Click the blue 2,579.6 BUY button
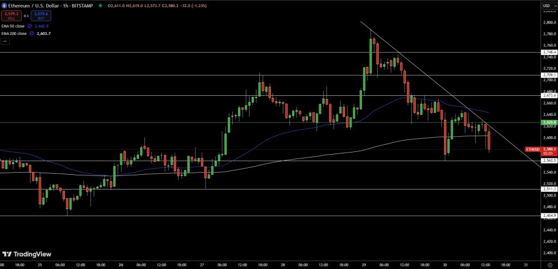 click(40, 16)
